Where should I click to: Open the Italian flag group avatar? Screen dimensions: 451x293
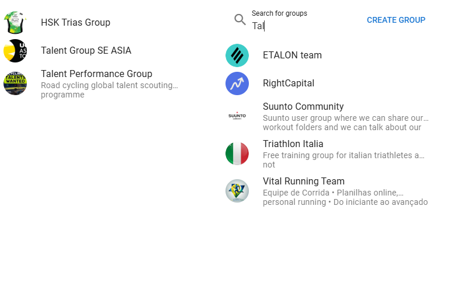point(237,154)
